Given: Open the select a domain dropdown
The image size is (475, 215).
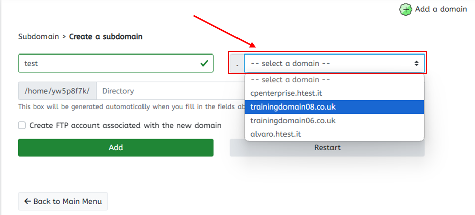Looking at the screenshot, I should click(x=335, y=63).
